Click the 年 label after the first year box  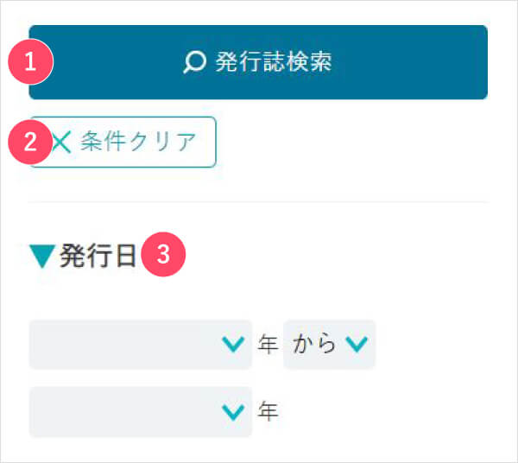point(268,344)
